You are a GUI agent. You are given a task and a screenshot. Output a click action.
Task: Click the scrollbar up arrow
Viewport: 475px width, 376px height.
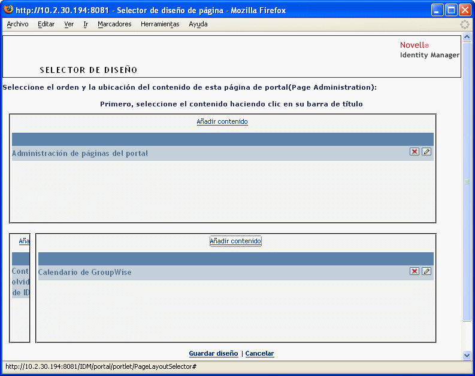(467, 37)
